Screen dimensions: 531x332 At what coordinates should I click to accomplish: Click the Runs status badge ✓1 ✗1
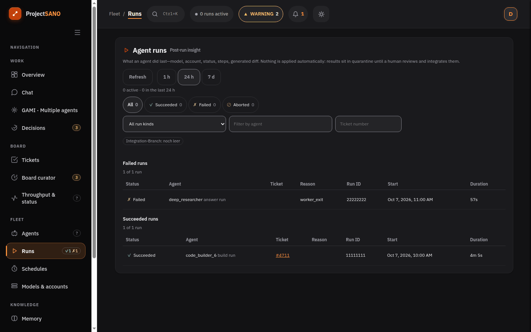[x=71, y=251]
